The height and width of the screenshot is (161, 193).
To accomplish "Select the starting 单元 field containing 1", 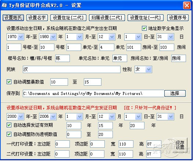I will pos(74,47).
